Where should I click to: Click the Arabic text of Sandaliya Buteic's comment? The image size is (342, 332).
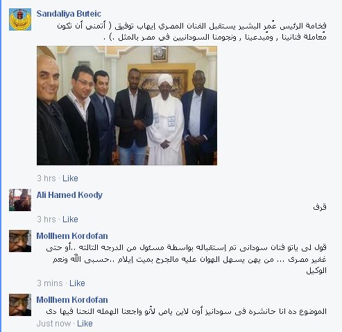(191, 31)
